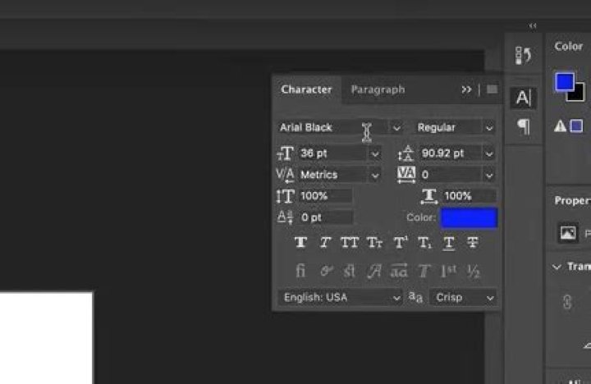This screenshot has height=384, width=591.
Task: Open the 90.92 pt leading dropdown
Action: point(489,153)
